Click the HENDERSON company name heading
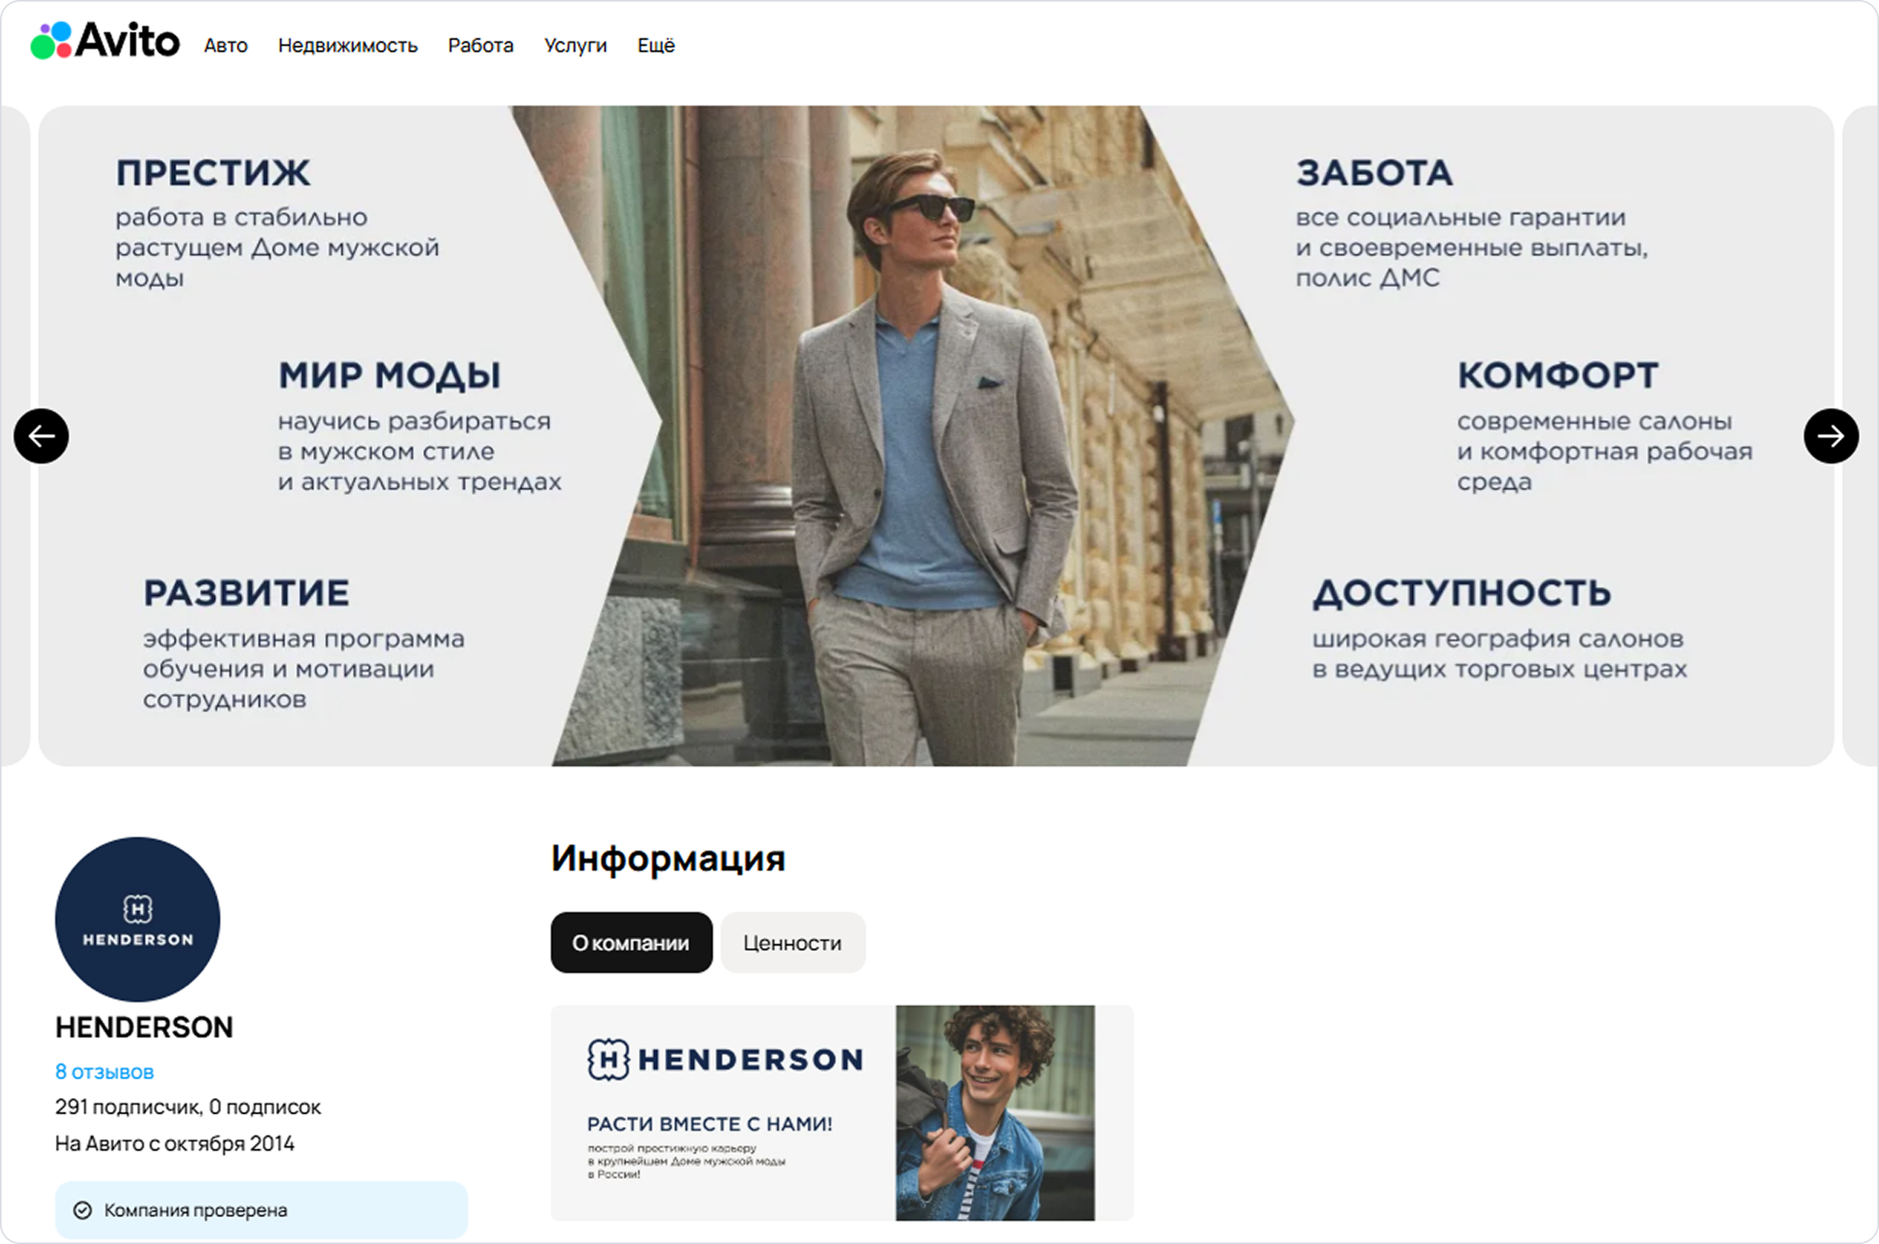 coord(144,1027)
